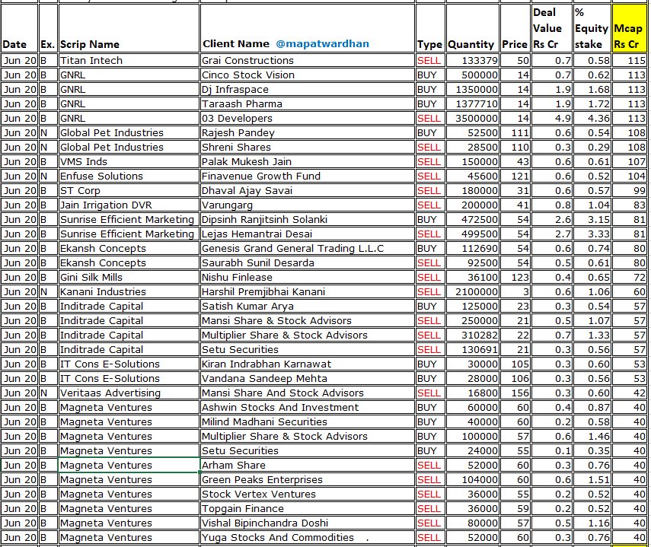Click the 'Scrip Name' column header
Screen dimensions: 651x547
coord(129,28)
